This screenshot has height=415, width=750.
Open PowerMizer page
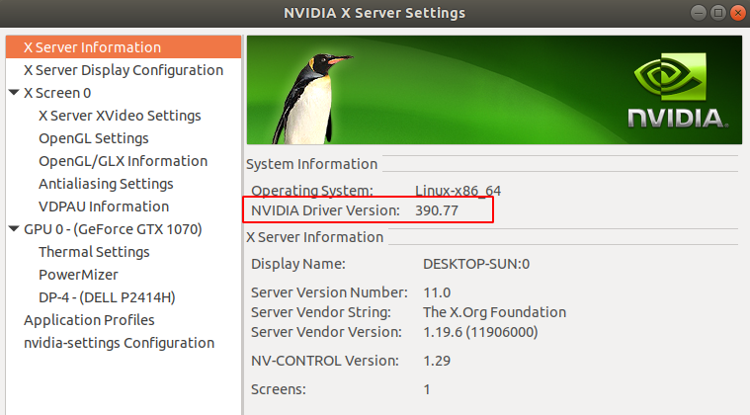pos(78,275)
